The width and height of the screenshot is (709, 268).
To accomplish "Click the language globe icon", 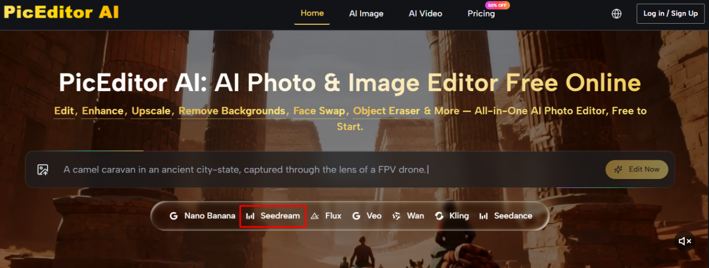I will click(616, 14).
